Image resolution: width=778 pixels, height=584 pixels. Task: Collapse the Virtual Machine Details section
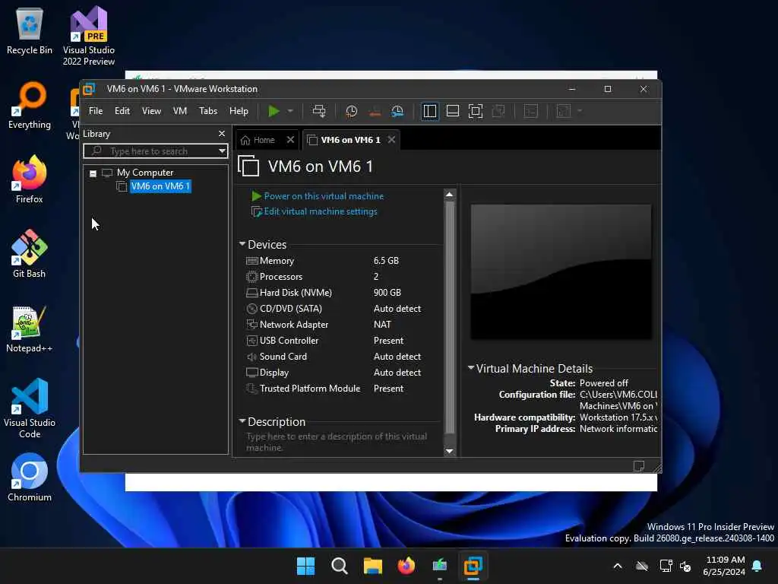[x=471, y=368]
